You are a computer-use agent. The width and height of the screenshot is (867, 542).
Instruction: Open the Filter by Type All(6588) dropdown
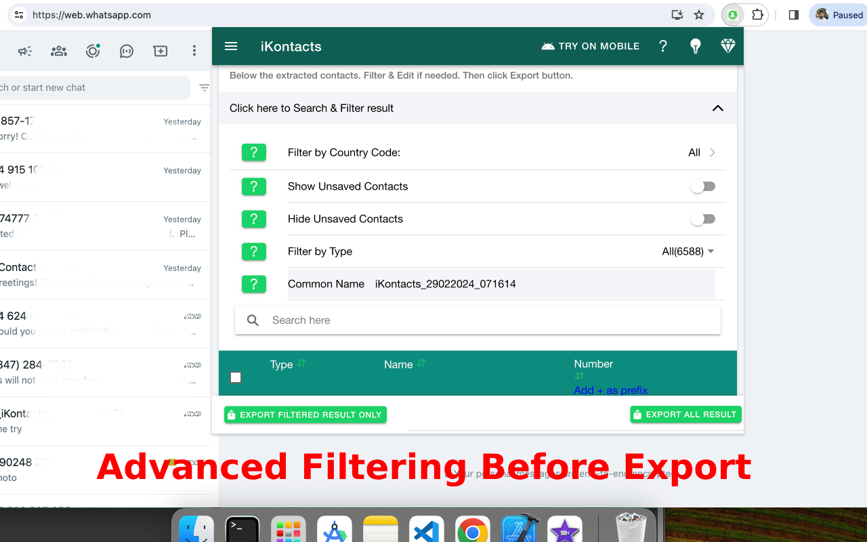[x=688, y=251]
